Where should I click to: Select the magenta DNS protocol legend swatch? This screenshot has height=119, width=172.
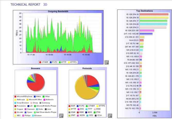coord(79,109)
